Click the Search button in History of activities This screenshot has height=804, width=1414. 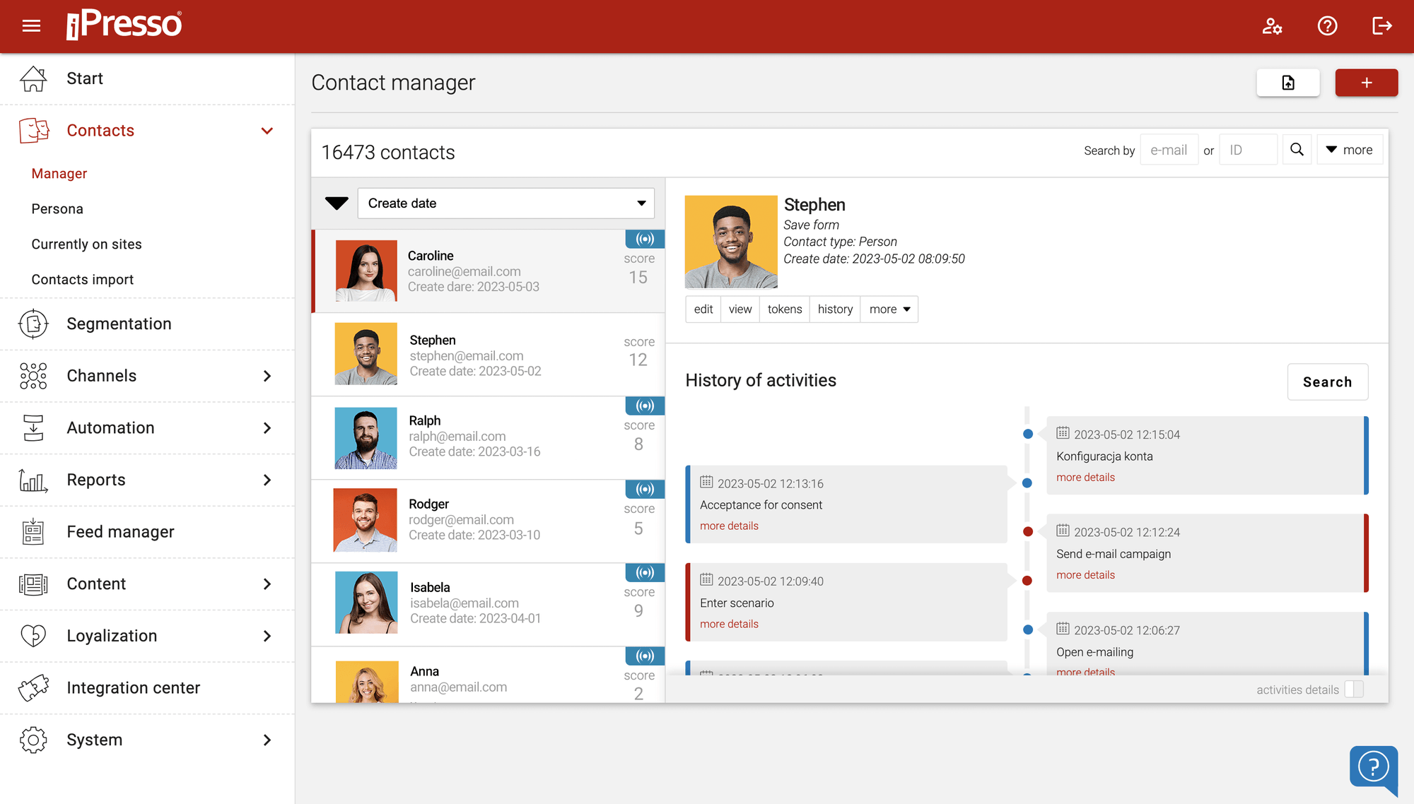click(1327, 382)
